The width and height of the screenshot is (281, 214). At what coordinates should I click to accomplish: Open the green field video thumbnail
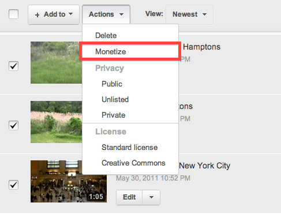pos(57,63)
